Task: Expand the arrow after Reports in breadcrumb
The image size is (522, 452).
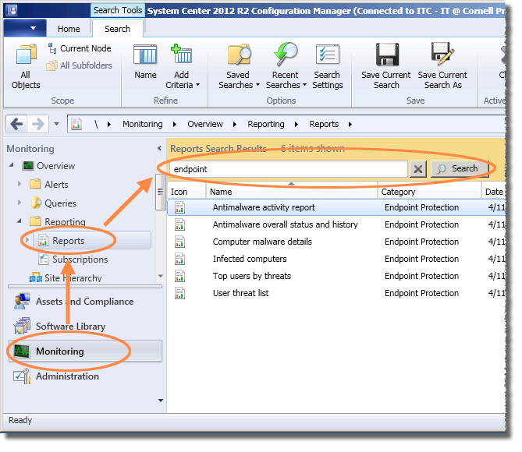Action: [x=350, y=125]
